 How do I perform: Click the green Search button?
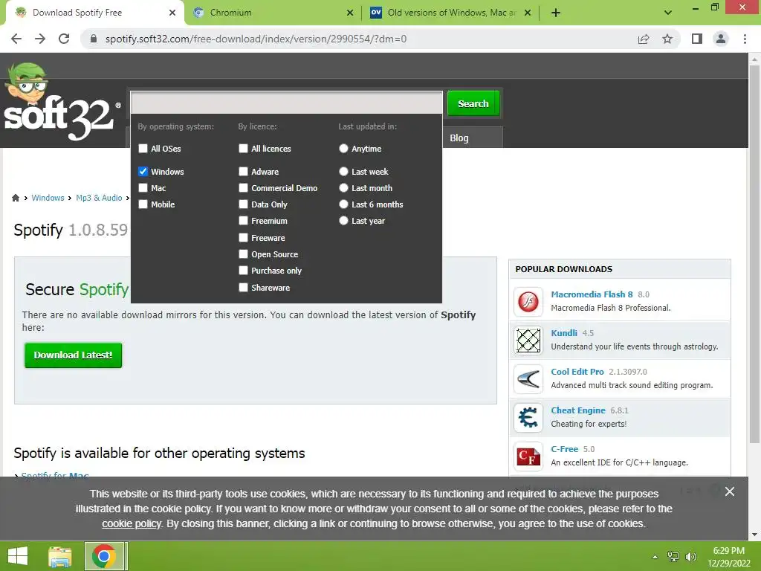coord(473,103)
